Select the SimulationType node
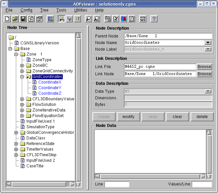This screenshot has width=218, height=193. [x=40, y=127]
